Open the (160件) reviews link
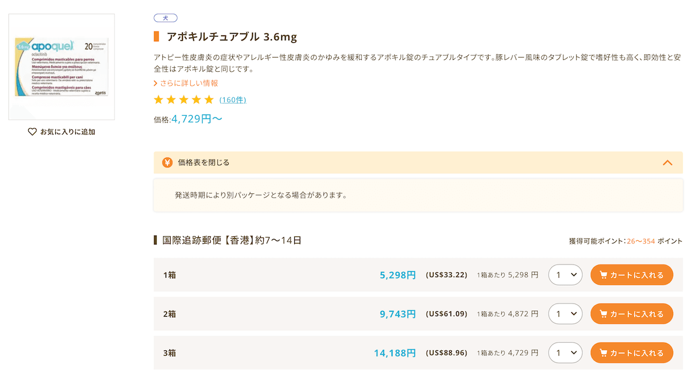Image resolution: width=695 pixels, height=383 pixels. tap(232, 99)
